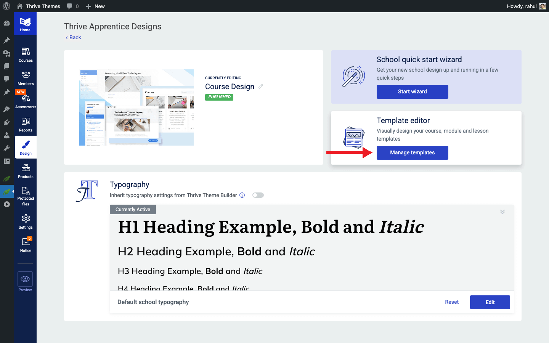Open WordPress Pages icon
The width and height of the screenshot is (549, 343).
click(x=6, y=66)
